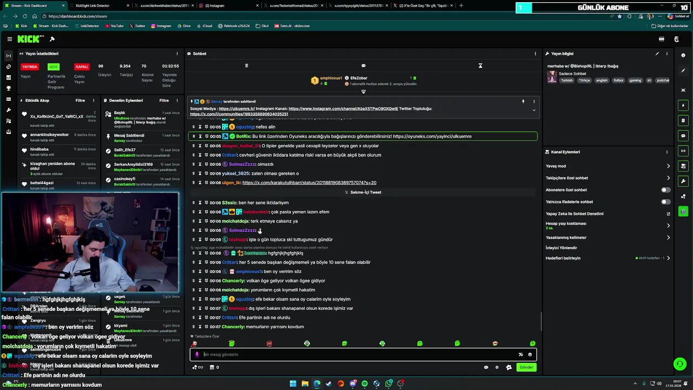Click the lightning widget icon in right sidebar
The width and height of the screenshot is (693, 390).
tap(683, 105)
